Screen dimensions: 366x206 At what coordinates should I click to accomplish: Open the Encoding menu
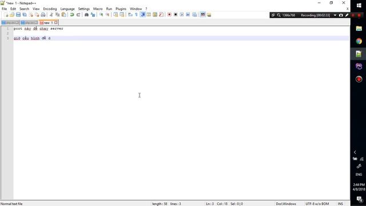(50, 9)
